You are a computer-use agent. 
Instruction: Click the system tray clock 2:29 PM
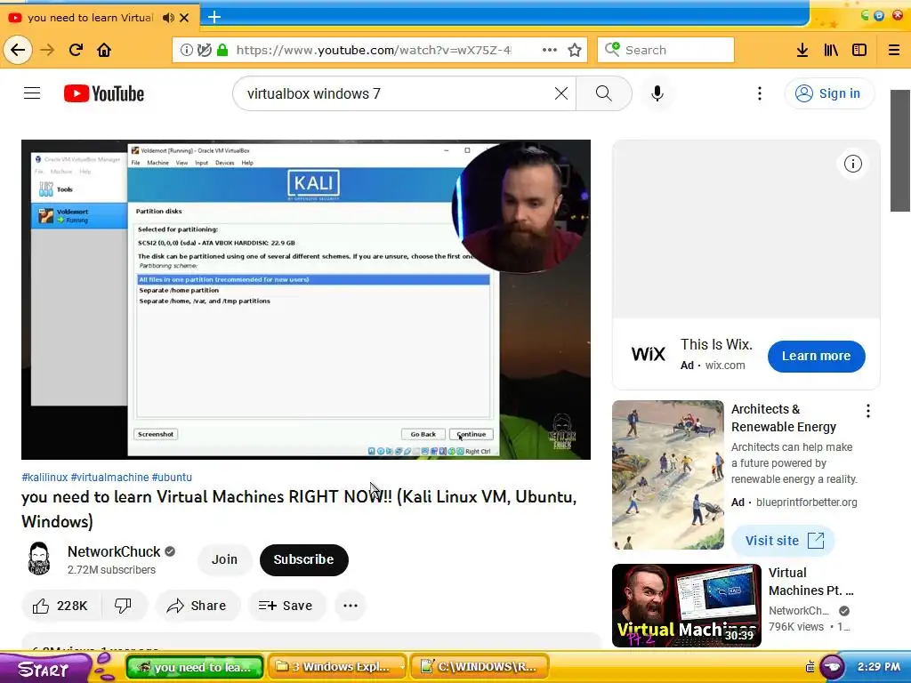pyautogui.click(x=878, y=667)
